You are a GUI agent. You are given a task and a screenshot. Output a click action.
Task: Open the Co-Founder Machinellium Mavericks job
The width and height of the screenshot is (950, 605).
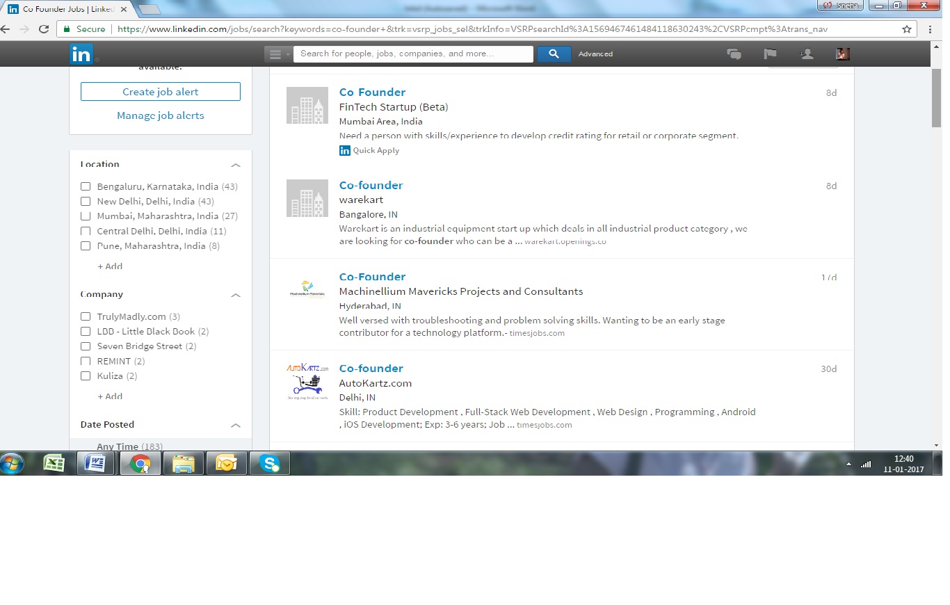pyautogui.click(x=372, y=276)
